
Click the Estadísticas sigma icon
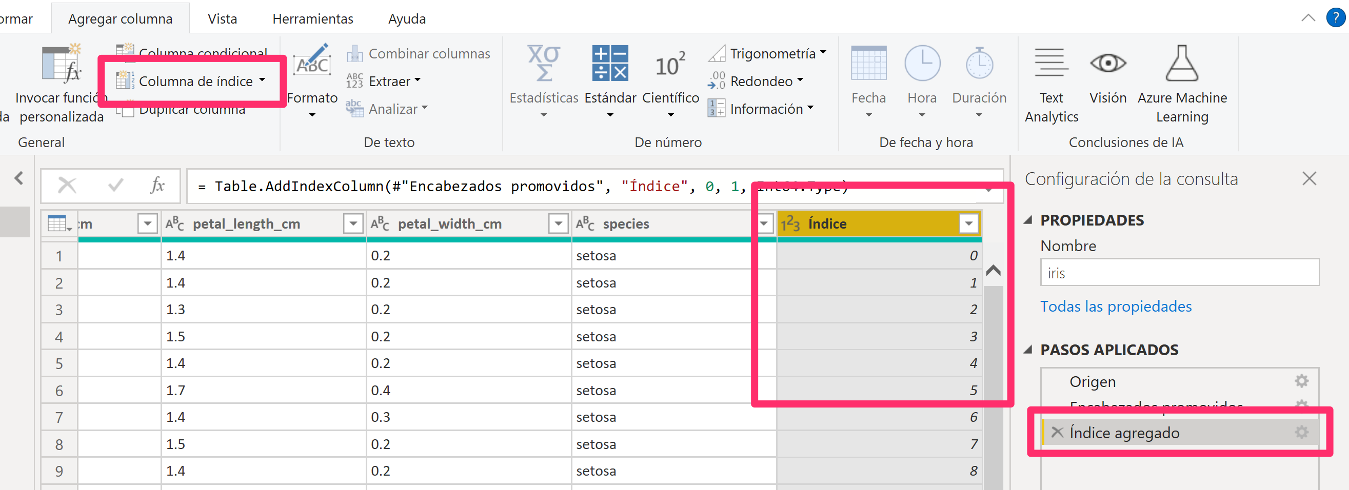coord(544,63)
